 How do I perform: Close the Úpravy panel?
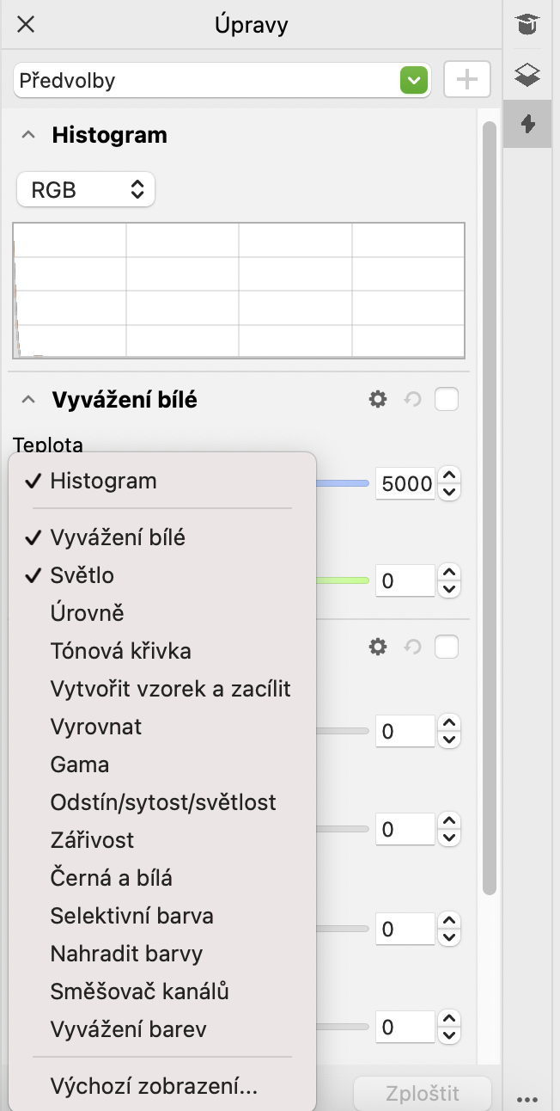click(x=26, y=24)
